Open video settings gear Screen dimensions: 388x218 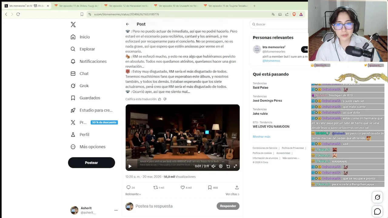pyautogui.click(x=221, y=166)
